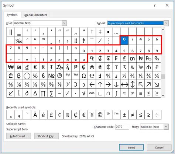The width and height of the screenshot is (175, 154).
Task: Select the service mark SM symbol
Action: (x=68, y=76)
